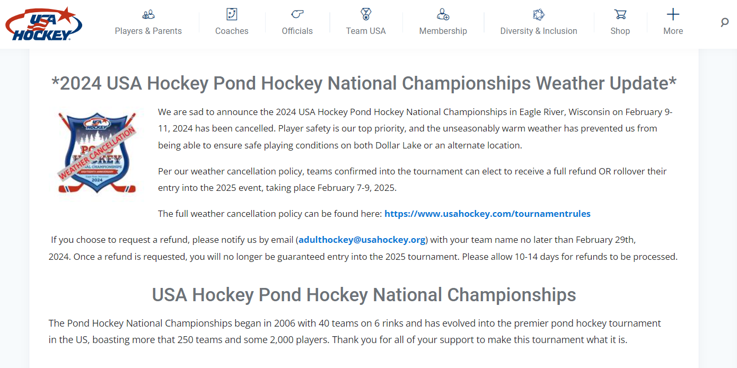Click the Players & Parents people icon
Image resolution: width=737 pixels, height=368 pixels.
pyautogui.click(x=148, y=14)
